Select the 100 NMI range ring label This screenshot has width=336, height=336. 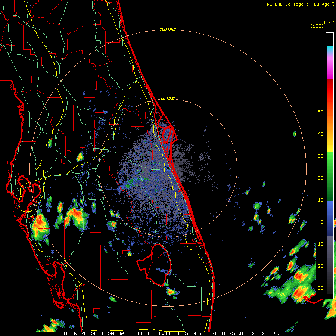(168, 29)
